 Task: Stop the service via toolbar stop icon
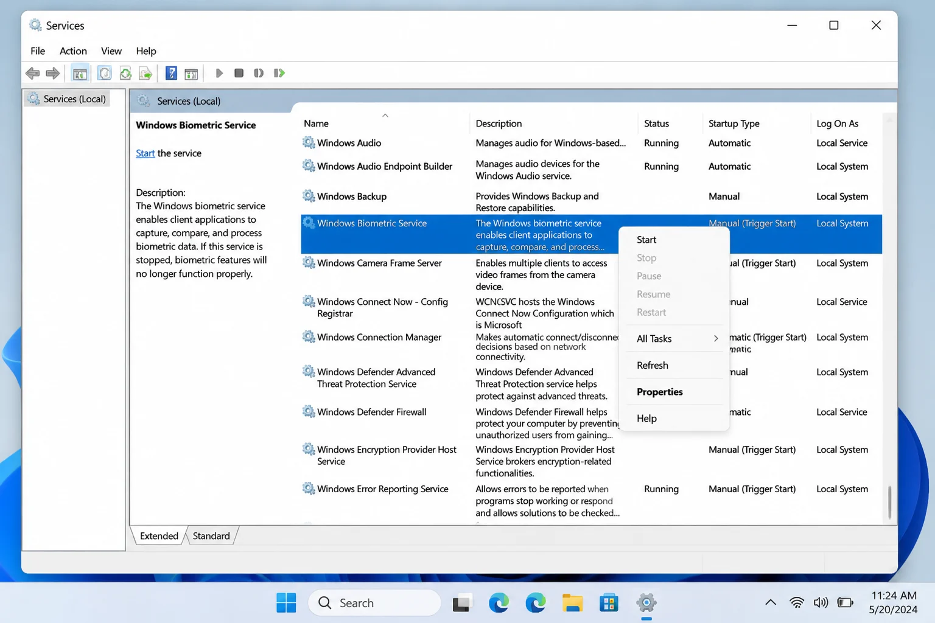coord(239,73)
